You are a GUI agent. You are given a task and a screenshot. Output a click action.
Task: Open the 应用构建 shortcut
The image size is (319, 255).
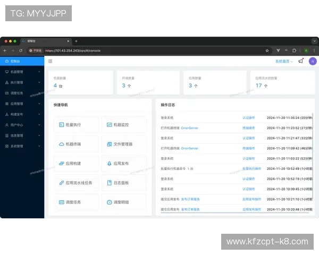point(76,164)
